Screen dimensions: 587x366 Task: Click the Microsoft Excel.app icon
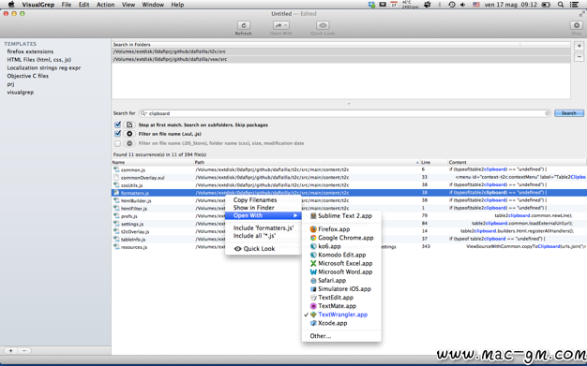[313, 263]
